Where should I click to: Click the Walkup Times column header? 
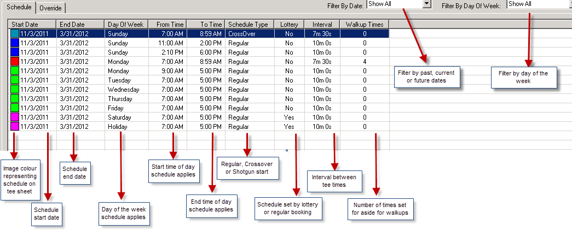click(364, 24)
